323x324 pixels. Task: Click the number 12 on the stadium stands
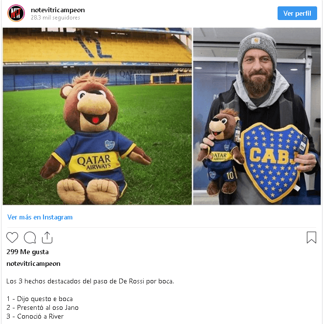(91, 45)
